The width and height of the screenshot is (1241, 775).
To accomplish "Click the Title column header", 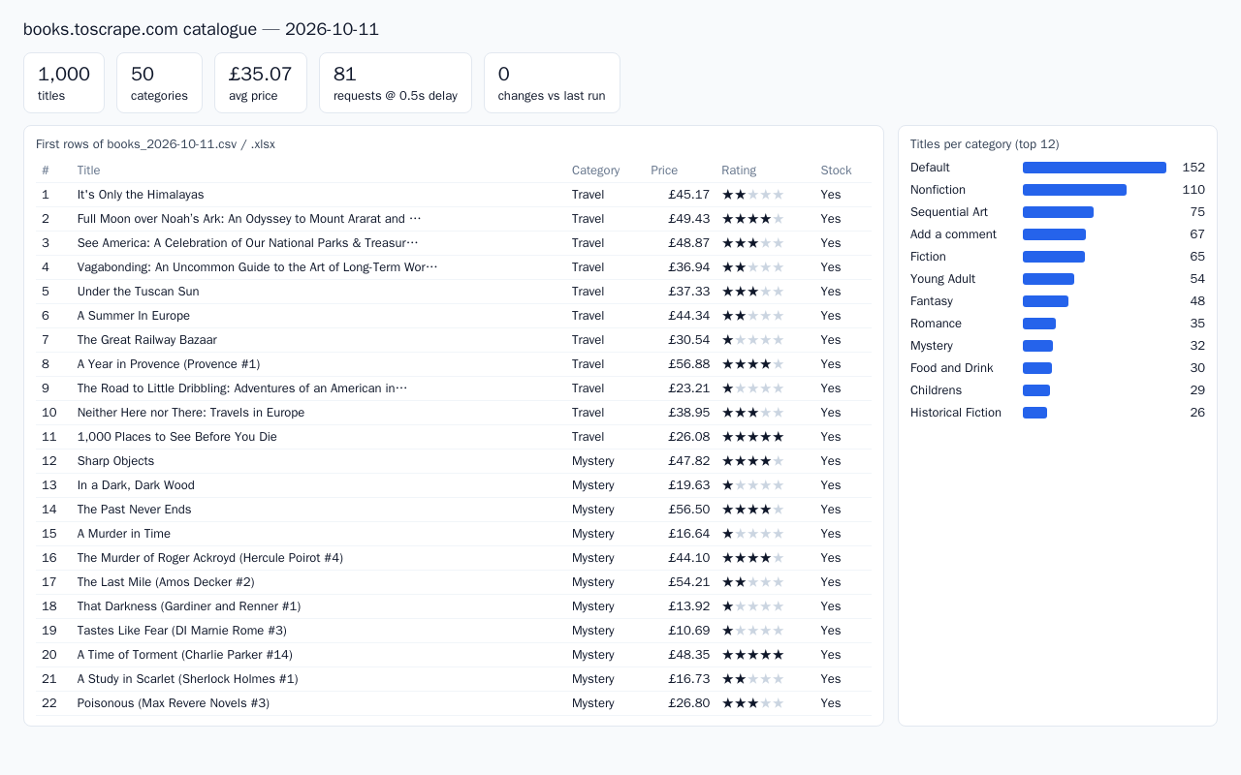I will pyautogui.click(x=88, y=170).
